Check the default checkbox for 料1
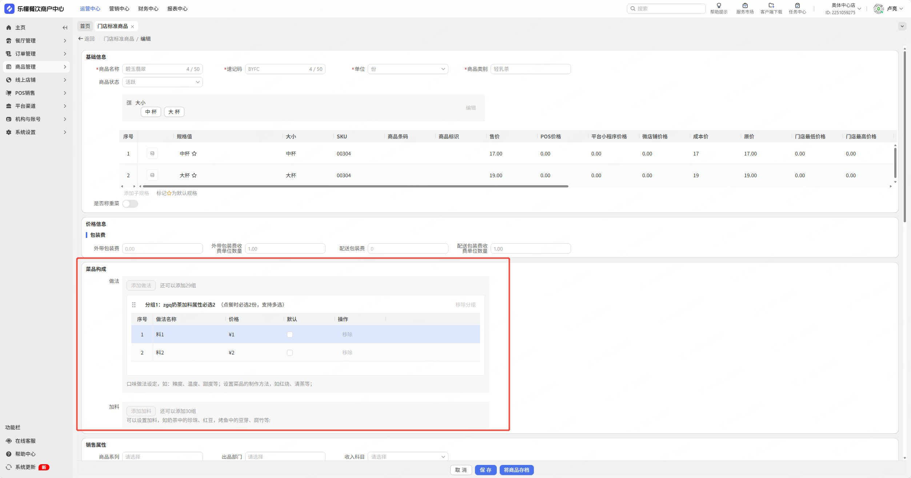Image resolution: width=911 pixels, height=478 pixels. pyautogui.click(x=290, y=335)
